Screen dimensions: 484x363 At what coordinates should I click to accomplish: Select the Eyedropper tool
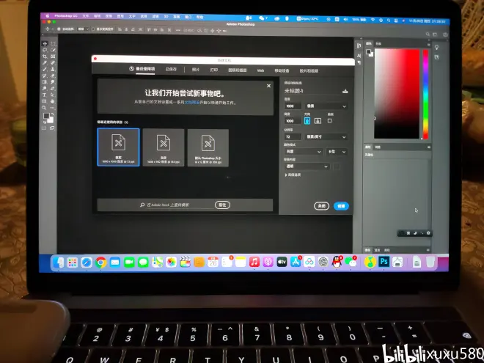tap(45, 63)
